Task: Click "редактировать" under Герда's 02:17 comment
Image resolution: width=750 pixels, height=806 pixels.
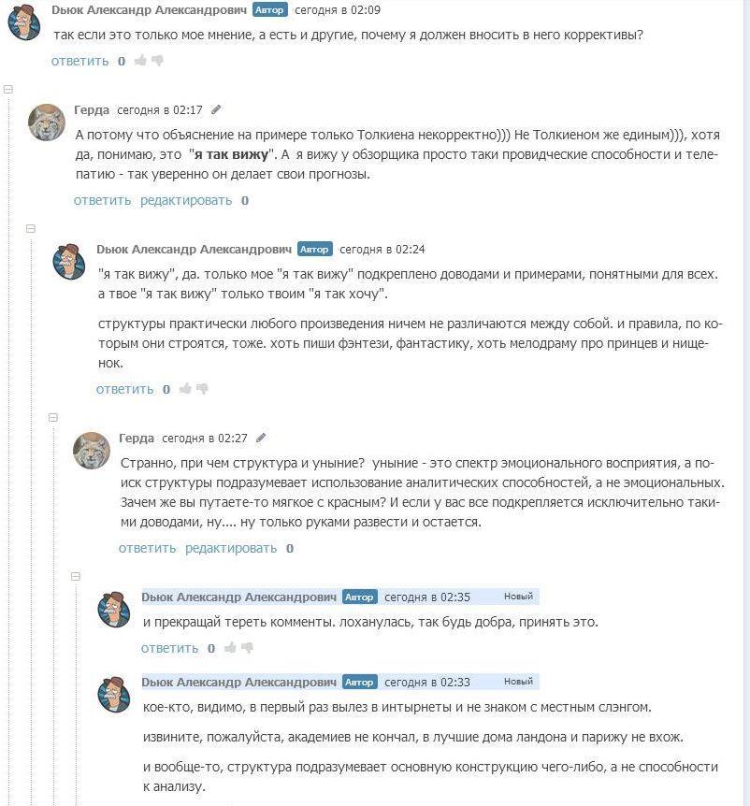Action: point(185,200)
